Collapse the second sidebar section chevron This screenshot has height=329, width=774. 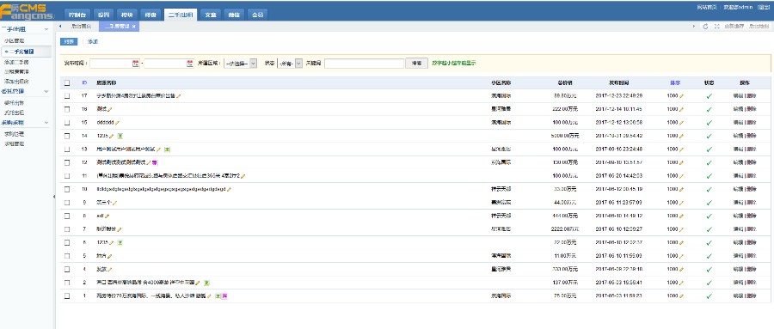(x=46, y=92)
